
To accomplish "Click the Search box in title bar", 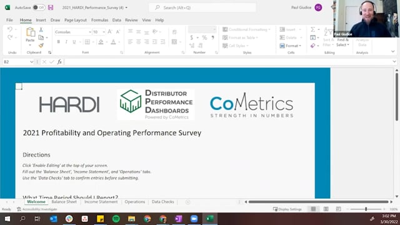I will point(202,7).
